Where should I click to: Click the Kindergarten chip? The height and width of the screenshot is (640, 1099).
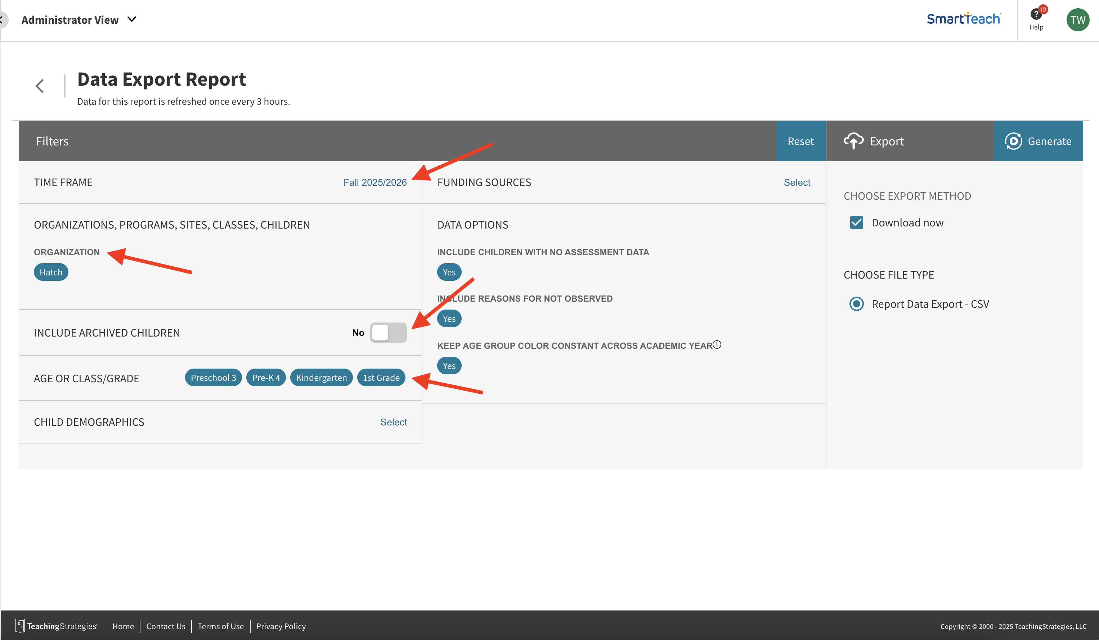click(x=322, y=378)
